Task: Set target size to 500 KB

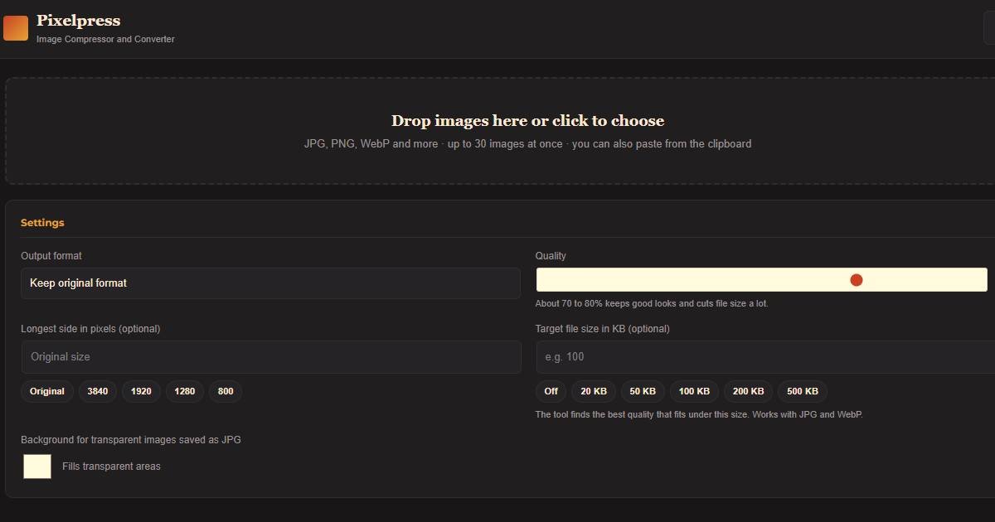Action: 802,392
